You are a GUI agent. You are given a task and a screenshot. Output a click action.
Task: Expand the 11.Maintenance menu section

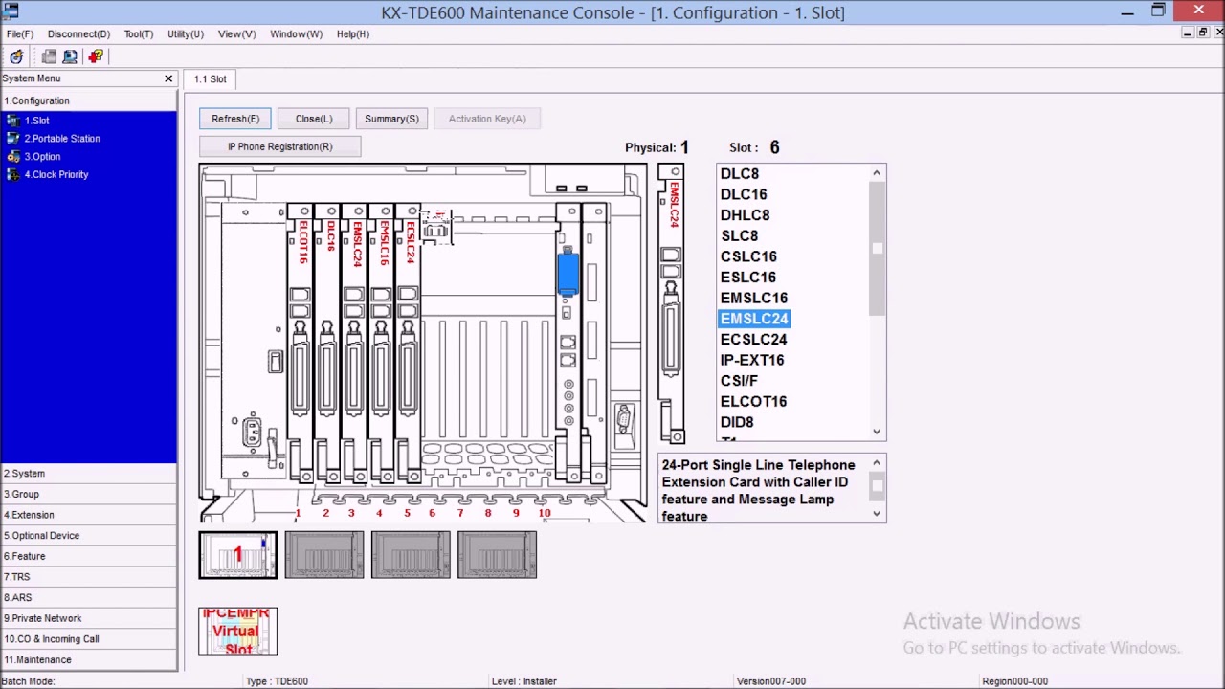click(x=88, y=659)
